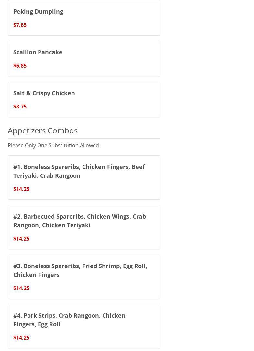This screenshot has width=254, height=351.
Task: Click the Please Only One Substitution note
Action: 53,145
